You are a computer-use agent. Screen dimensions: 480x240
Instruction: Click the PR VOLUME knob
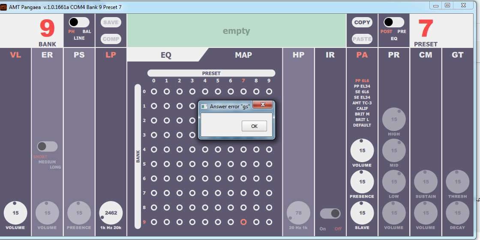click(x=394, y=213)
